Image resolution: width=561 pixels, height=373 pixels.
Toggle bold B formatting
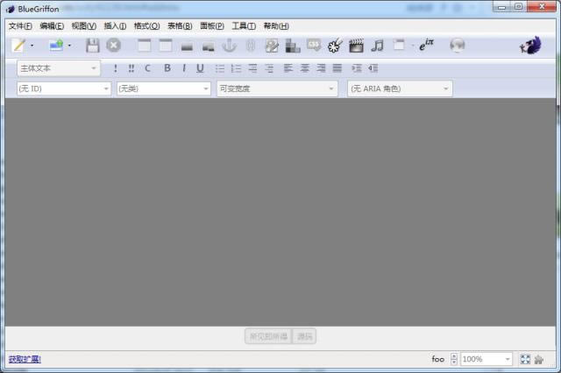click(x=167, y=68)
